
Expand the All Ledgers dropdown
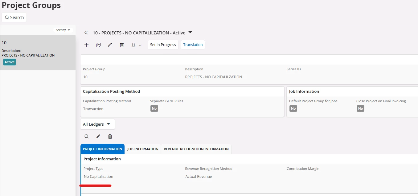click(x=97, y=124)
